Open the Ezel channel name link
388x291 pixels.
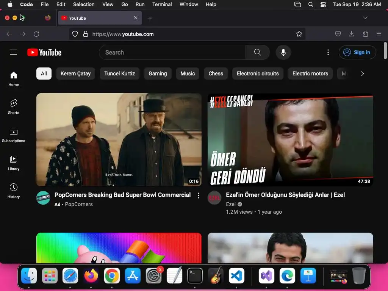231,204
